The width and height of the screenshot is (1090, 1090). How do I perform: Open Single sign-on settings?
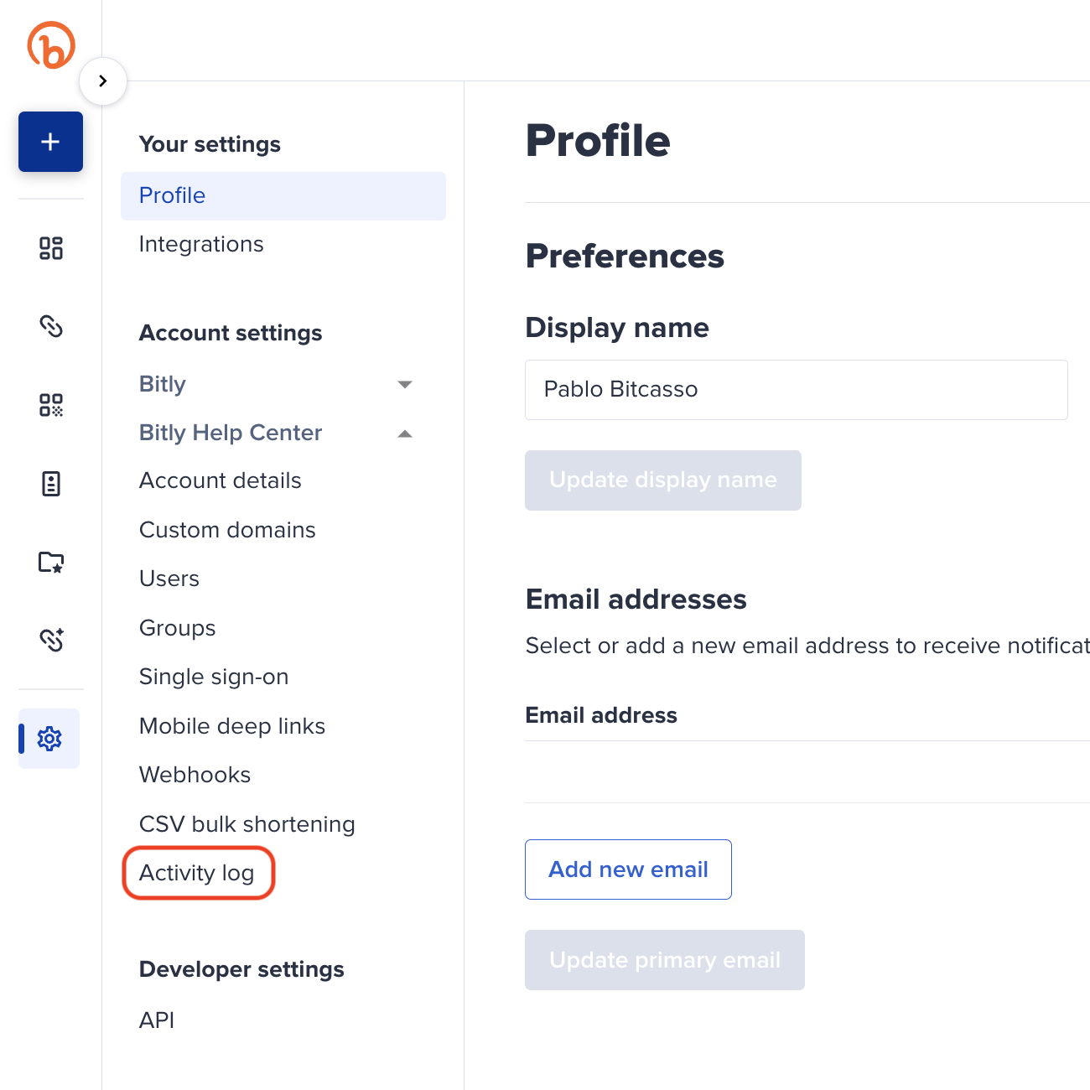click(214, 677)
